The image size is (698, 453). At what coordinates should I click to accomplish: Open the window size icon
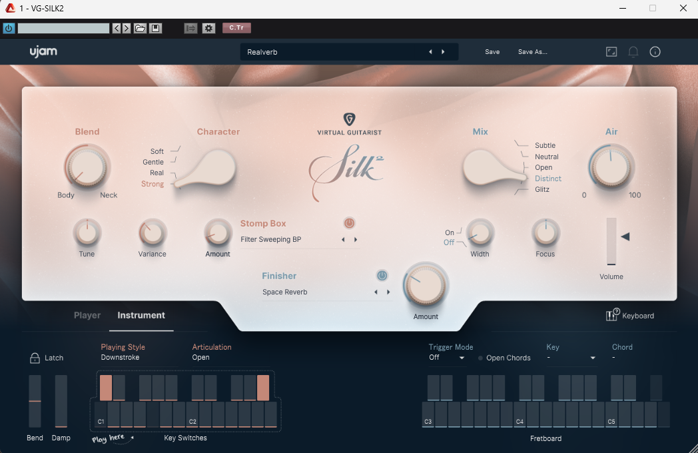click(611, 52)
